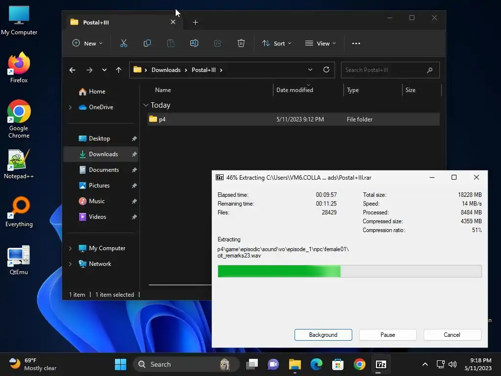Expand the Network tree node
Viewport: 501px width, 376px height.
click(70, 264)
